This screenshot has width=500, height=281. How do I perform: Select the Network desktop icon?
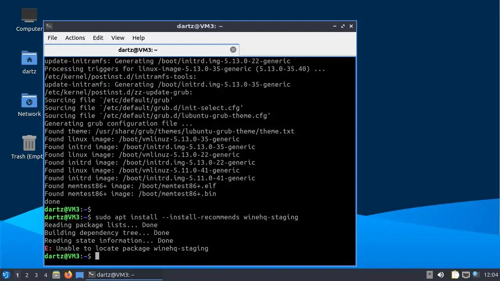[x=29, y=105]
